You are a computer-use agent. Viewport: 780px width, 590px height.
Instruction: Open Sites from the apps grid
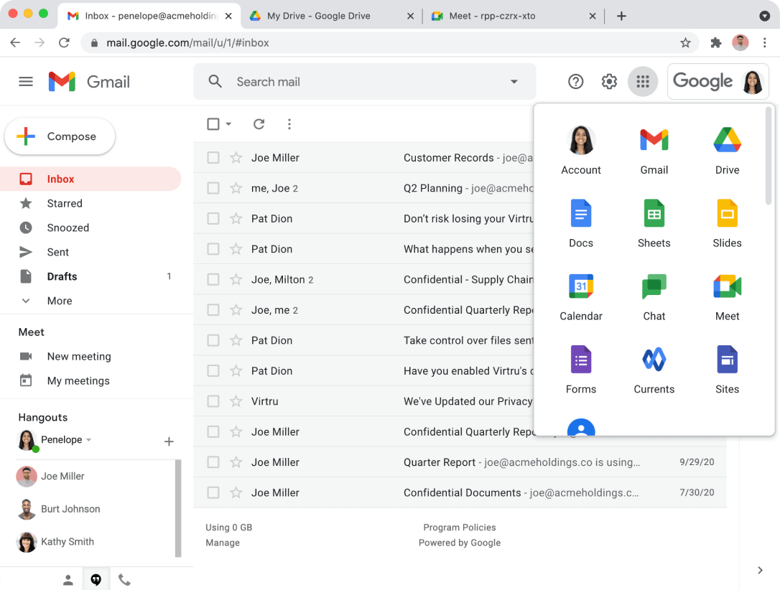click(x=727, y=368)
